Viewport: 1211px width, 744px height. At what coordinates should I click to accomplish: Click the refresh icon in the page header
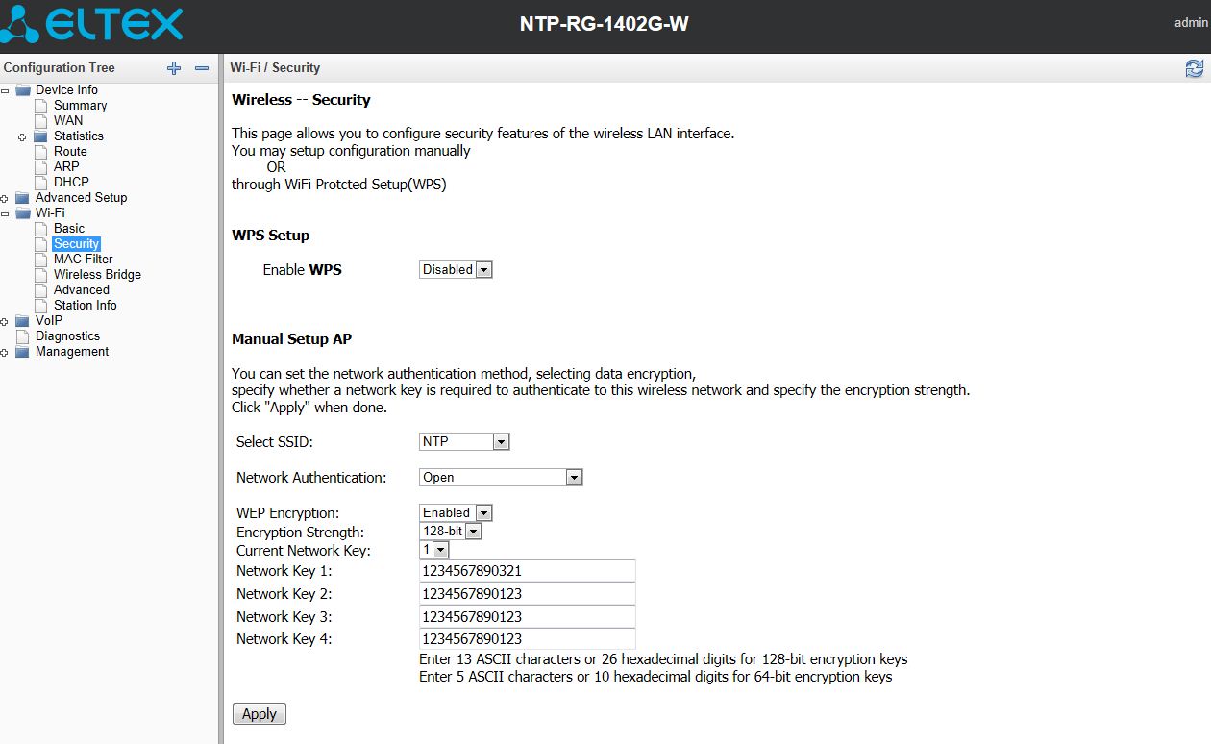(x=1195, y=68)
